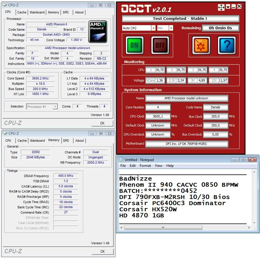Switch to CPU tab in bottom CPU-Z window

[x=8, y=141]
